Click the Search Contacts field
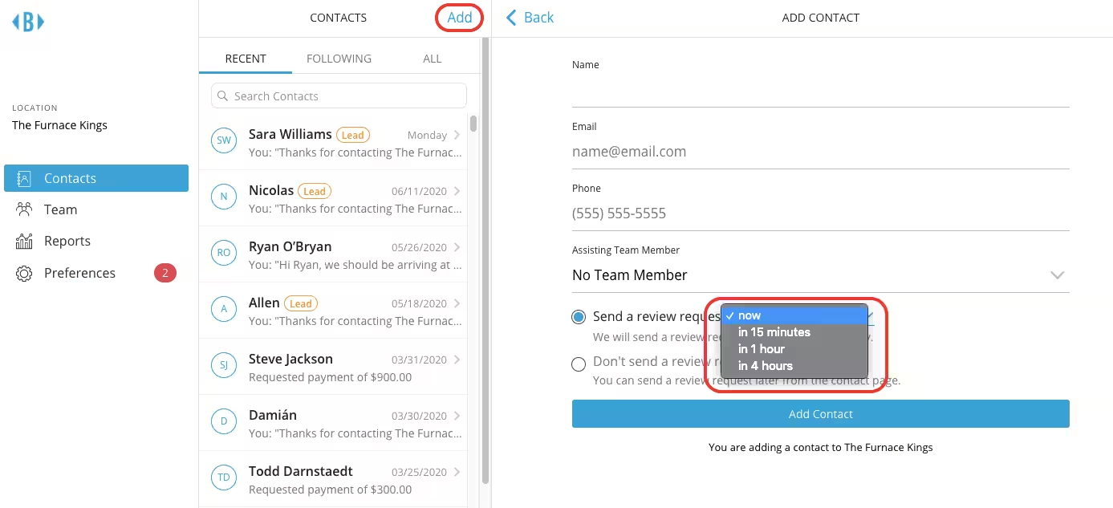The image size is (1113, 508). pos(339,96)
